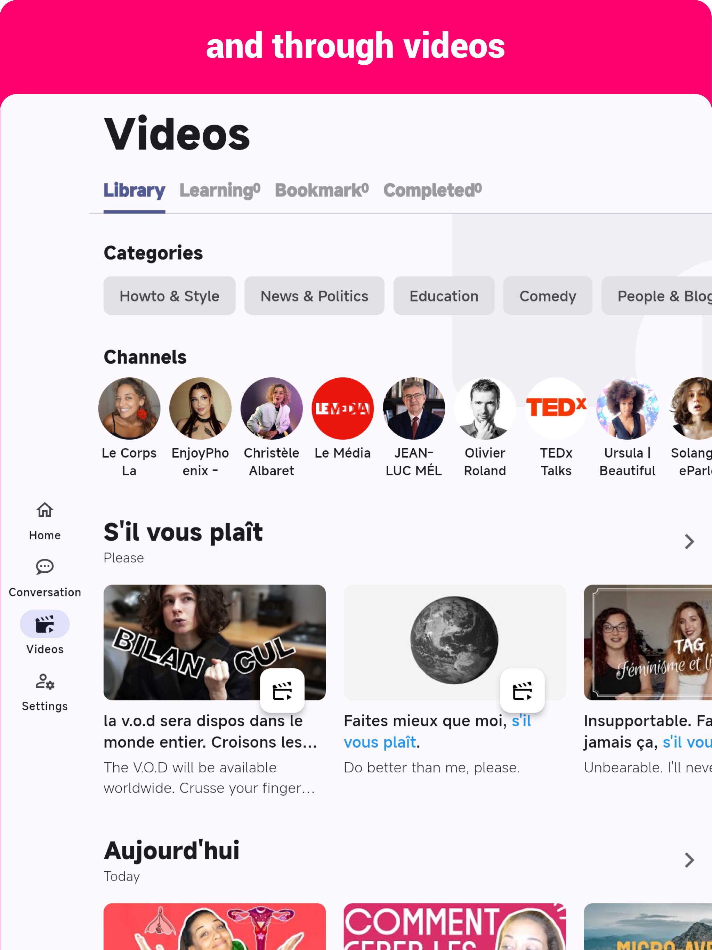Open the Conversation chat bubble icon
This screenshot has height=950, width=712.
(x=44, y=567)
